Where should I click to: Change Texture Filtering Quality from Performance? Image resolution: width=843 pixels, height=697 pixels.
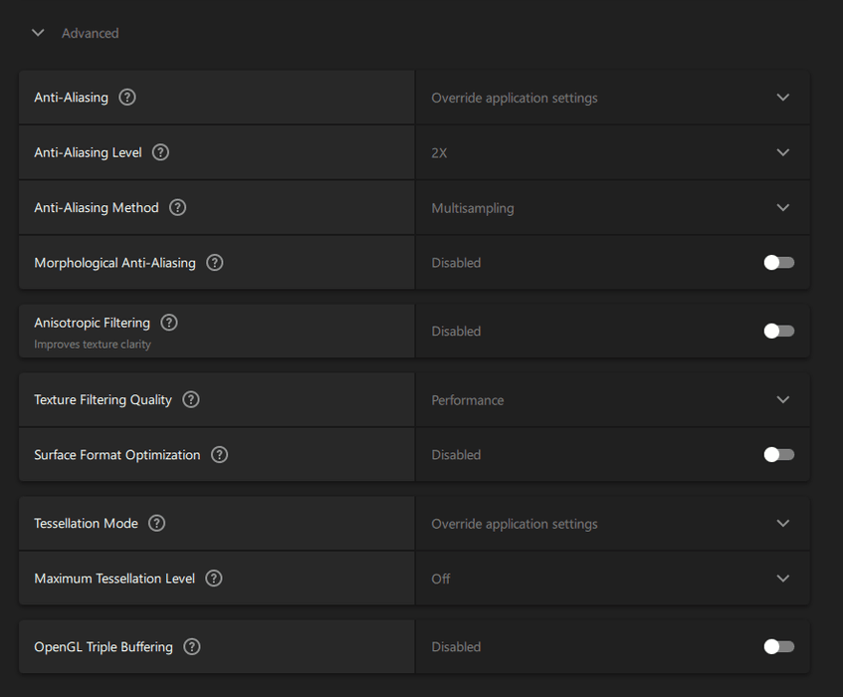612,399
